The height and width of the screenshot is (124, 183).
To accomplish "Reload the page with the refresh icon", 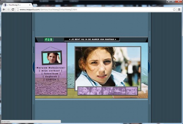I will (13, 9).
